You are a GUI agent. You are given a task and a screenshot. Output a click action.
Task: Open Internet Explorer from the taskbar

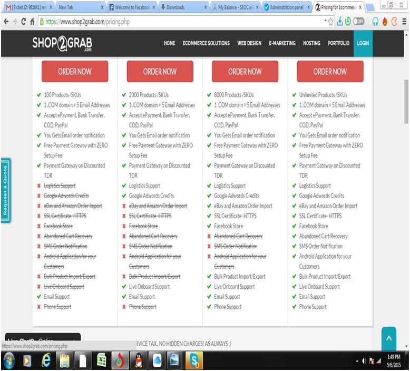pos(46,360)
